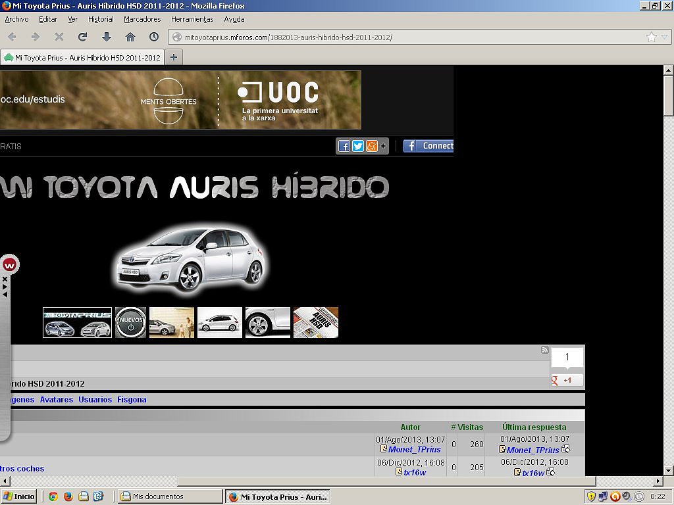674x505 pixels.
Task: Open the Archivo menu
Action: pyautogui.click(x=16, y=19)
